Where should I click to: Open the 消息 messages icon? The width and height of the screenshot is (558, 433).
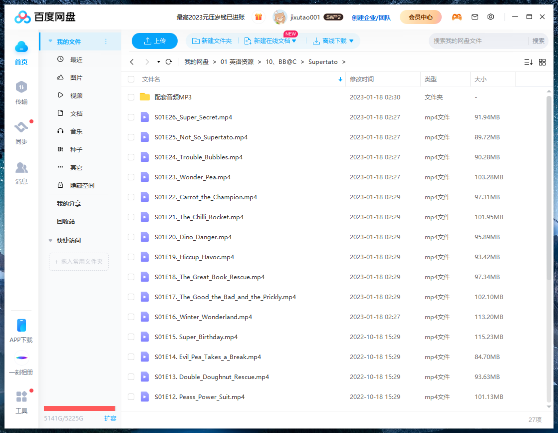pos(21,167)
